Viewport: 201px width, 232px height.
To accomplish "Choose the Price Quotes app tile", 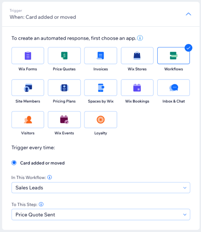I will click(x=64, y=56).
